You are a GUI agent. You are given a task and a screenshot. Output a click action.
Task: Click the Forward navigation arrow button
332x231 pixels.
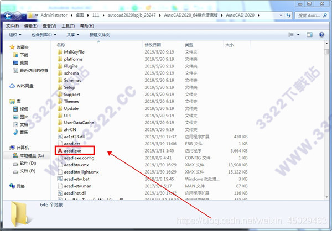click(x=18, y=15)
